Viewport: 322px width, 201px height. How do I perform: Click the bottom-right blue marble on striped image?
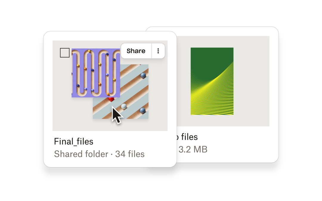pyautogui.click(x=143, y=110)
